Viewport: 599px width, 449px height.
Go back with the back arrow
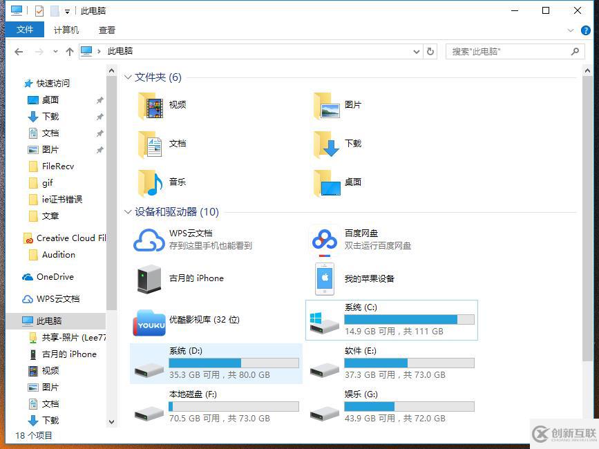(19, 52)
